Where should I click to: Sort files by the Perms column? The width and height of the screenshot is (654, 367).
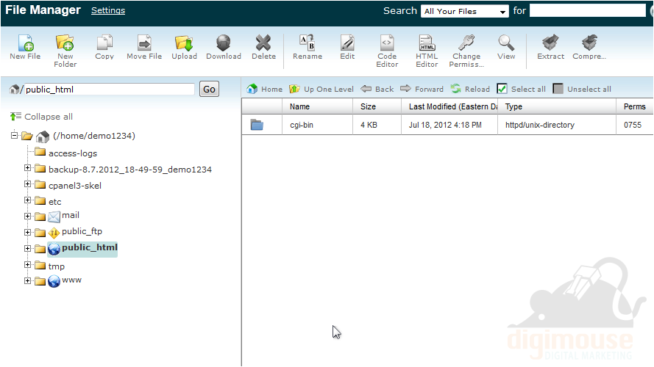tap(634, 106)
